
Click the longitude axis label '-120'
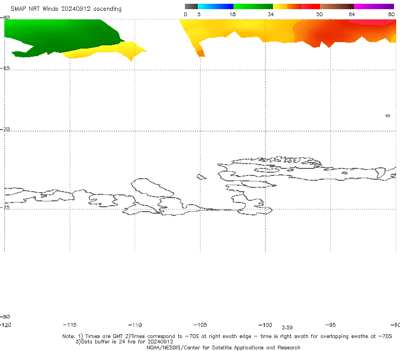pyautogui.click(x=5, y=325)
